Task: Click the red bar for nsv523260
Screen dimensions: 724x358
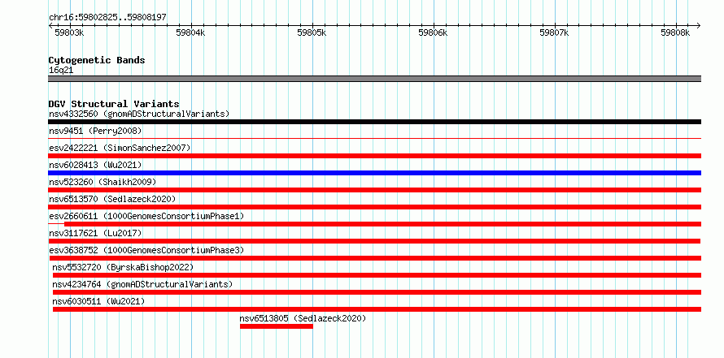Action: [x=374, y=190]
